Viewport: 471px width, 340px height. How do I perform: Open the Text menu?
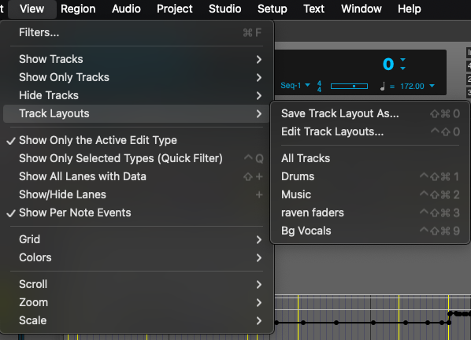pos(314,9)
